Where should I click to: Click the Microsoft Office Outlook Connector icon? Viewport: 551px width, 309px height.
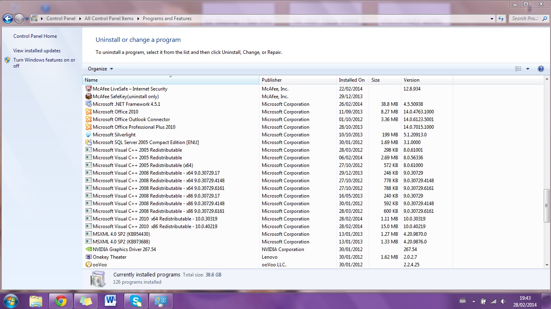(89, 119)
